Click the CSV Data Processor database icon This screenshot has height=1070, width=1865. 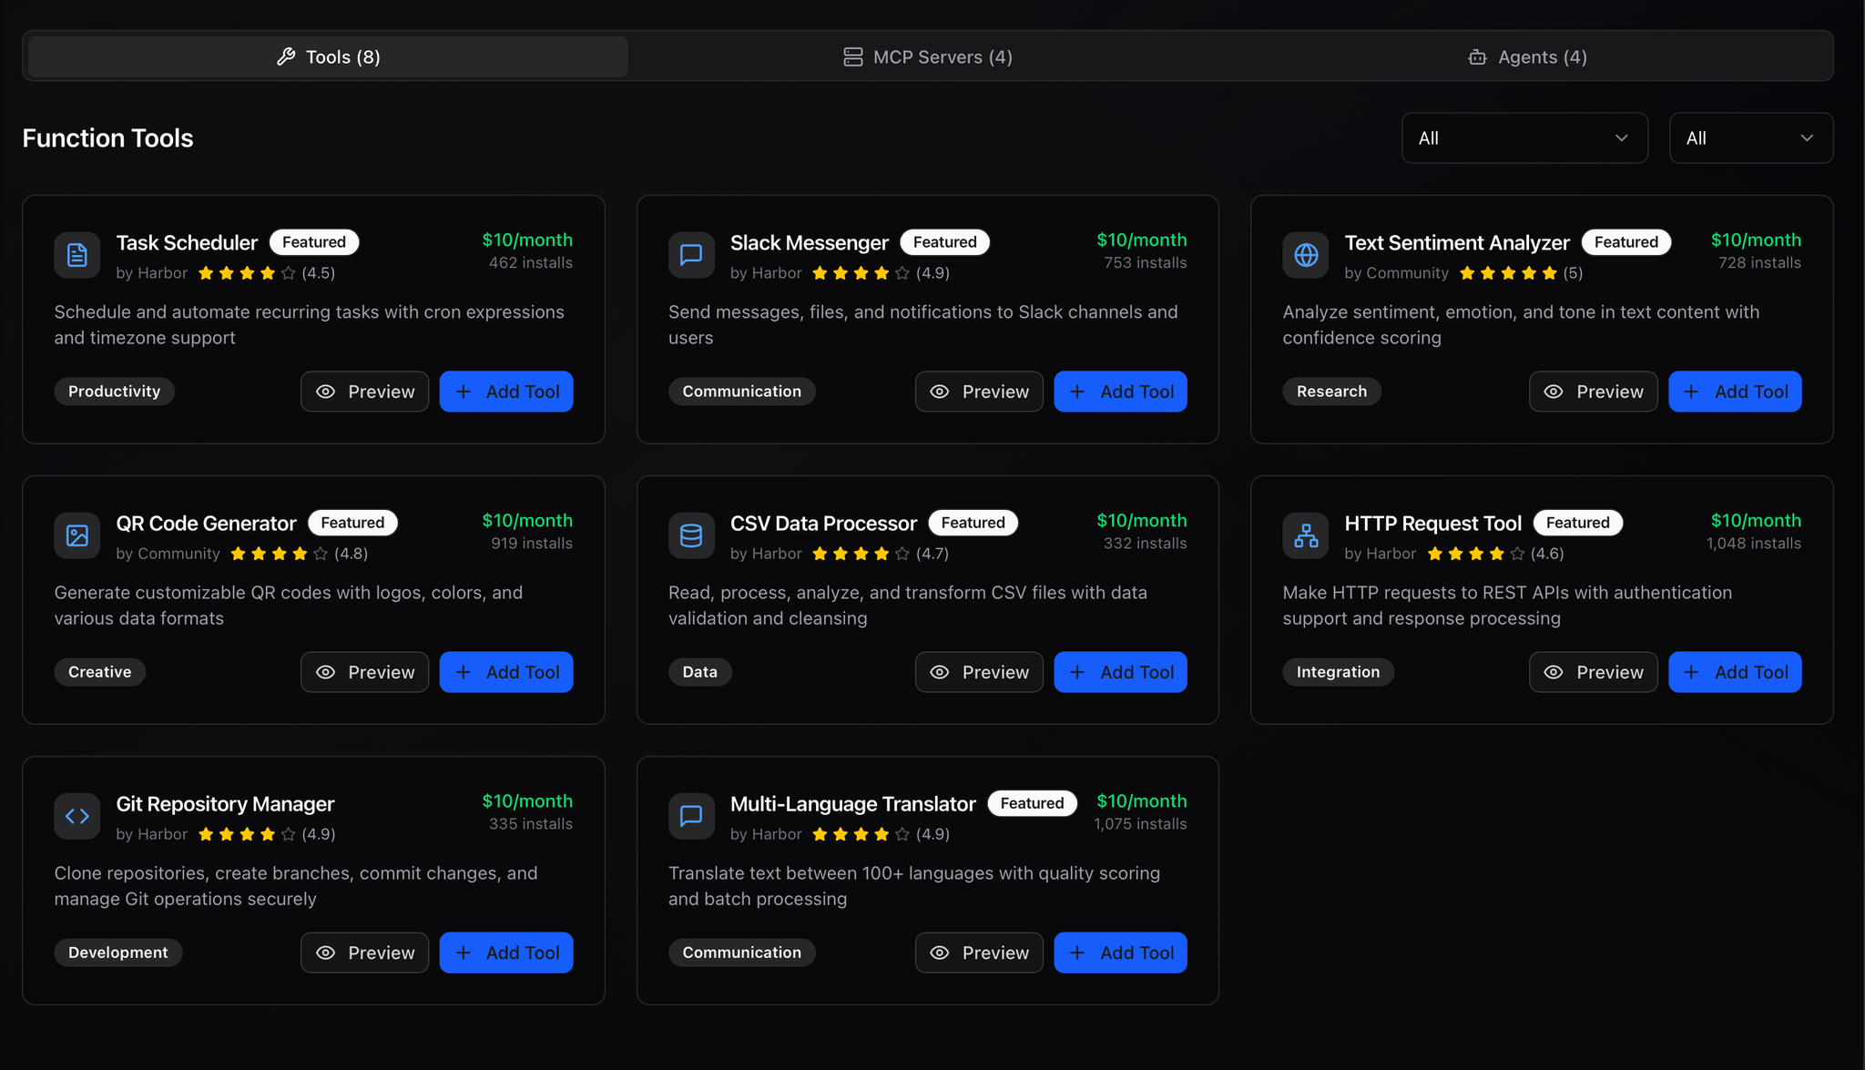(691, 535)
